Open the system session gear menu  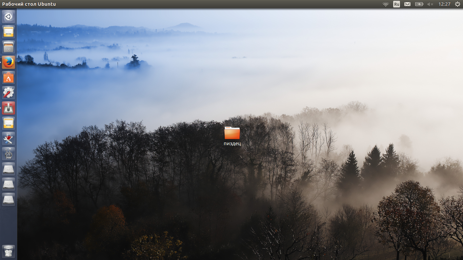coord(458,4)
